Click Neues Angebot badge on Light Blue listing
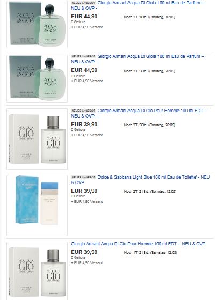Image resolution: width=215 pixels, height=300 pixels. (83, 177)
